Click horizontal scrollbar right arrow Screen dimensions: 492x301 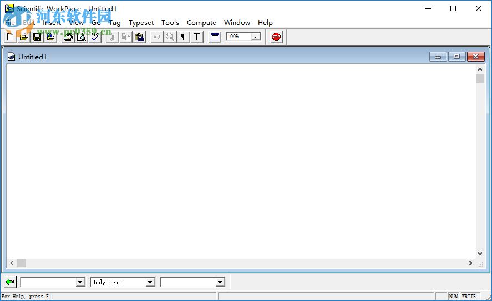[471, 263]
